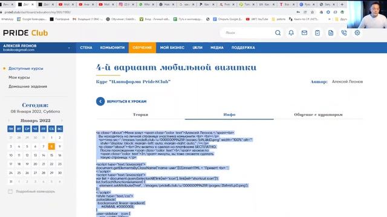
Task: Switch to the Теория tab
Action: click(x=140, y=115)
